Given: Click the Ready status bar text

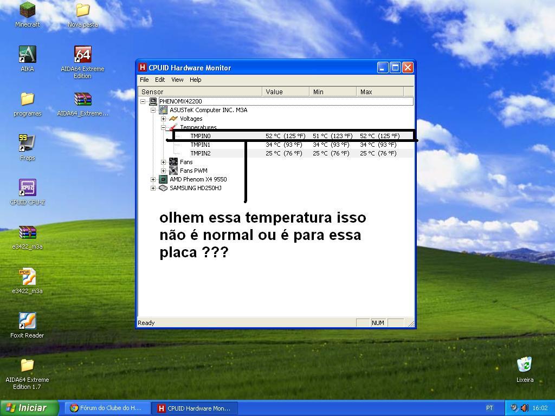Looking at the screenshot, I should [x=146, y=323].
